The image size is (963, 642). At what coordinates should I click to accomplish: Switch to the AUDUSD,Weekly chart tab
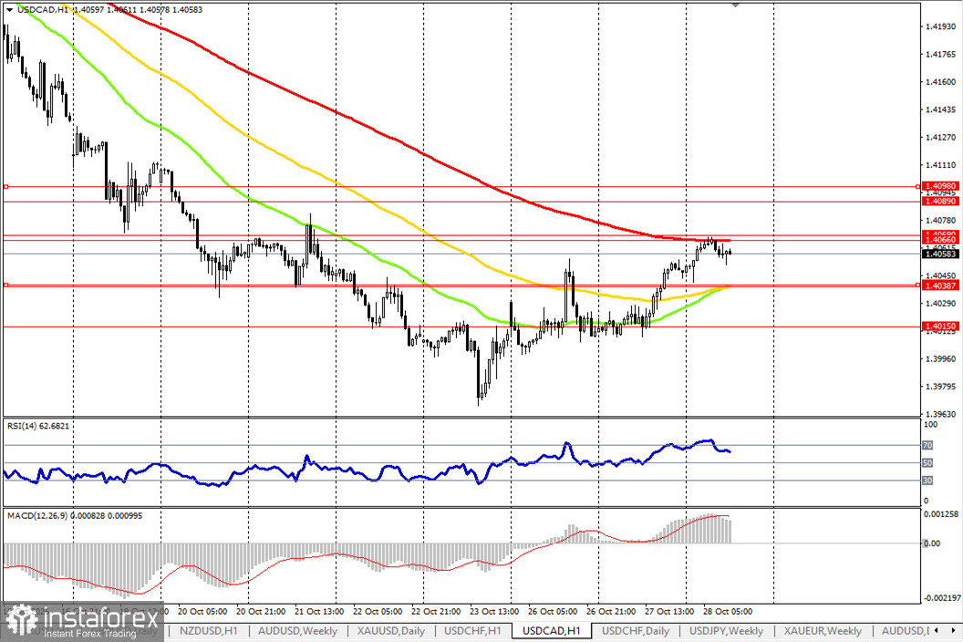297,631
